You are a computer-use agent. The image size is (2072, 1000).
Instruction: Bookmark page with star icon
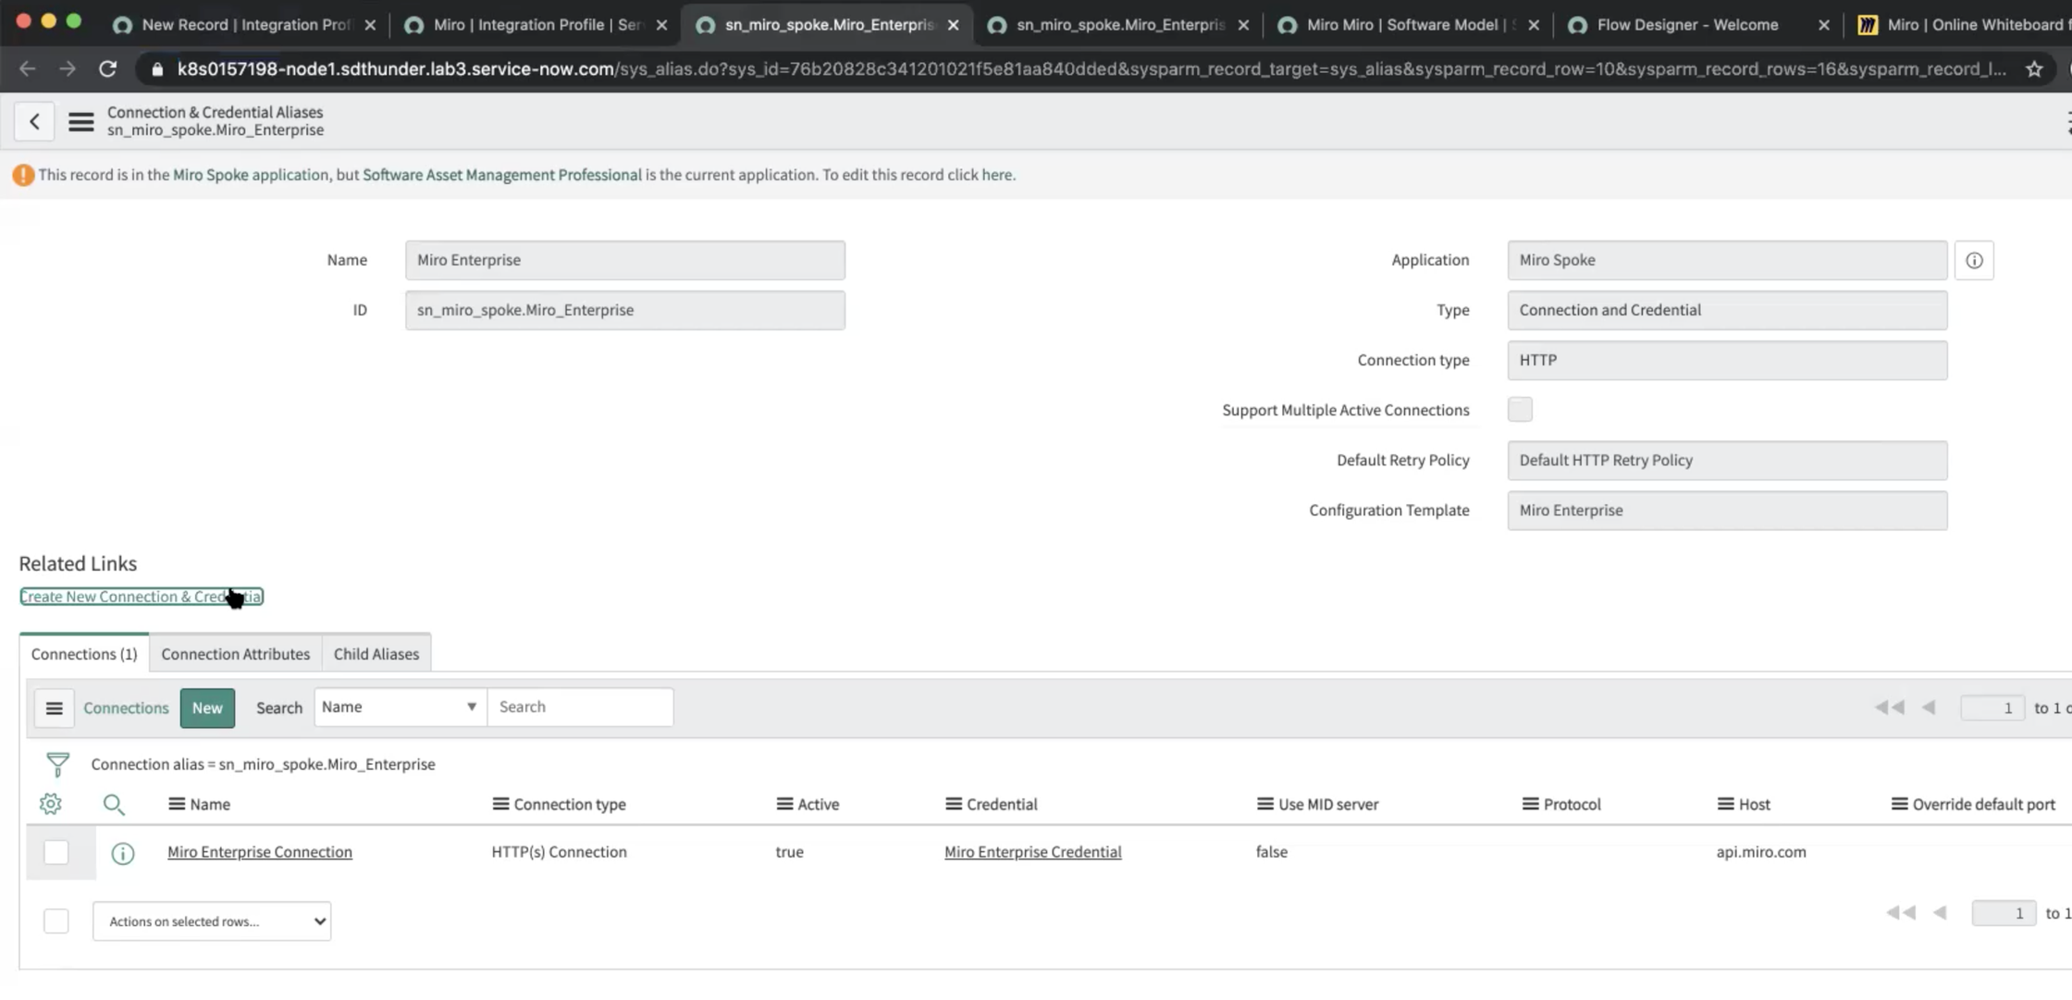pos(2034,68)
